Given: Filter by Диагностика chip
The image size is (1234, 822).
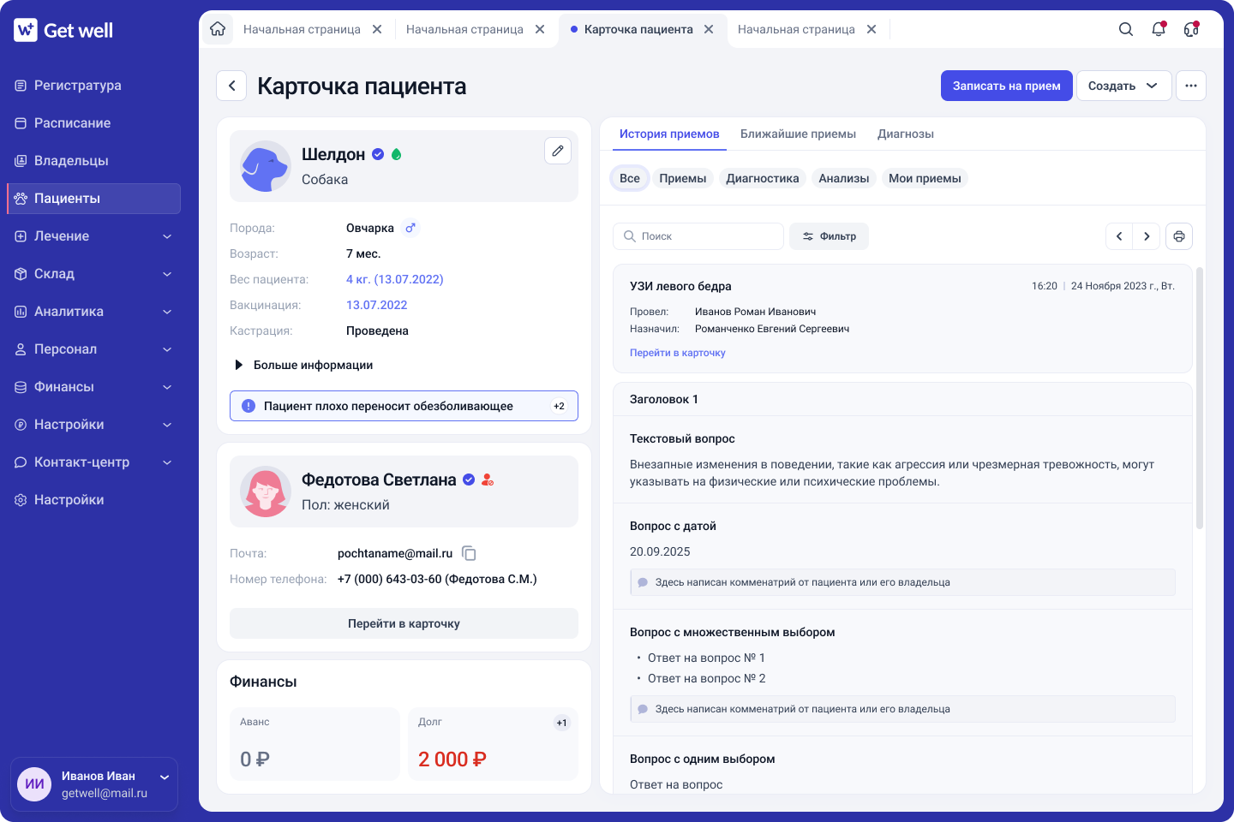Looking at the screenshot, I should (763, 178).
